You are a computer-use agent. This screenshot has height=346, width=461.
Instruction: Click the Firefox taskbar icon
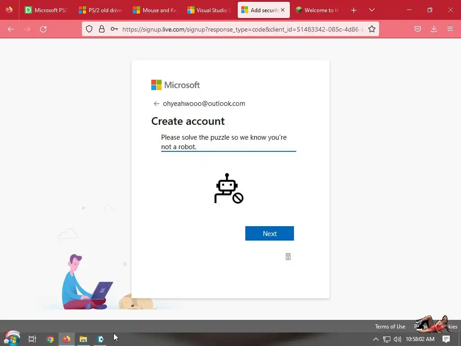[67, 339]
